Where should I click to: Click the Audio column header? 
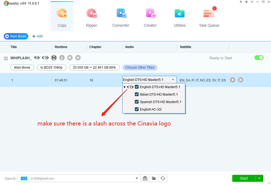129,47
